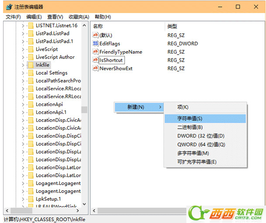Select the ListPad.ListPad.1 tree item
The height and width of the screenshot is (223, 266).
54,41
